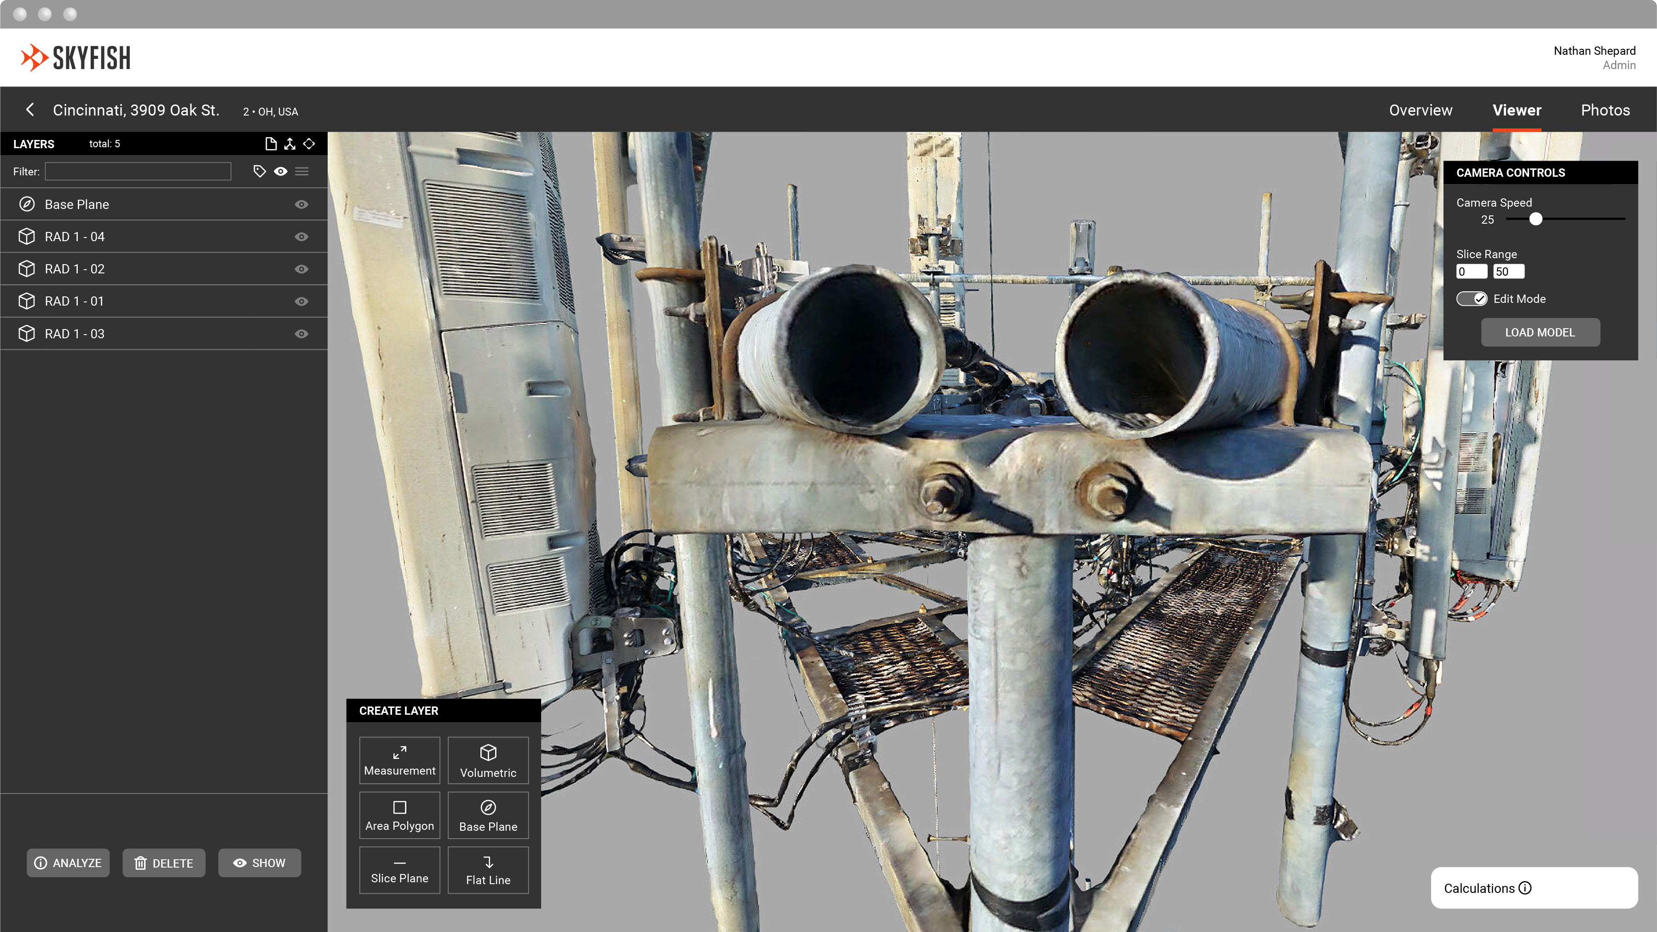The height and width of the screenshot is (932, 1657).
Task: Switch to the Overview tab
Action: click(1420, 110)
